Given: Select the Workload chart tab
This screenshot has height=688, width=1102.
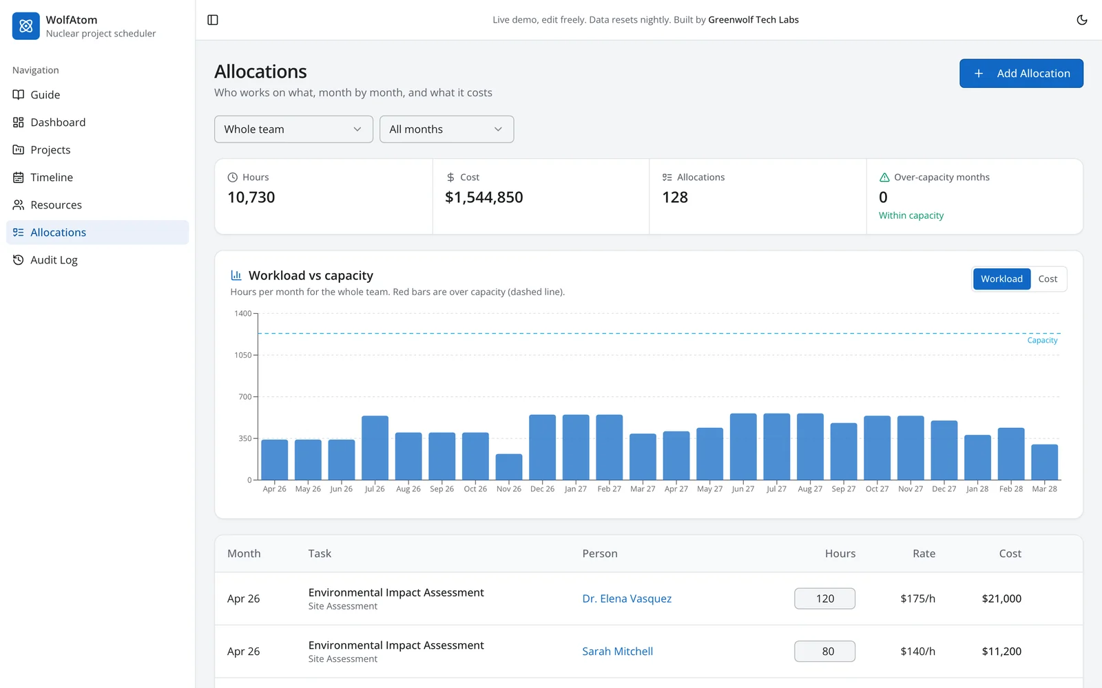Looking at the screenshot, I should click(x=1001, y=279).
